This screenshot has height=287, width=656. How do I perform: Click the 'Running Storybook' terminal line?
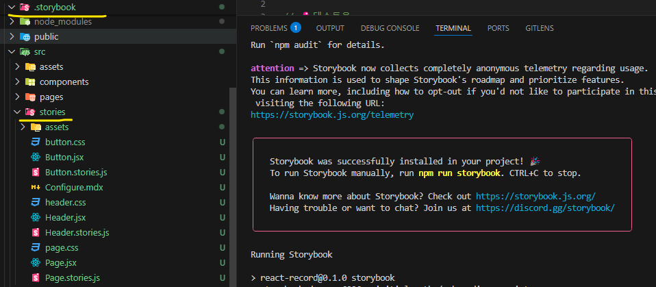[292, 254]
